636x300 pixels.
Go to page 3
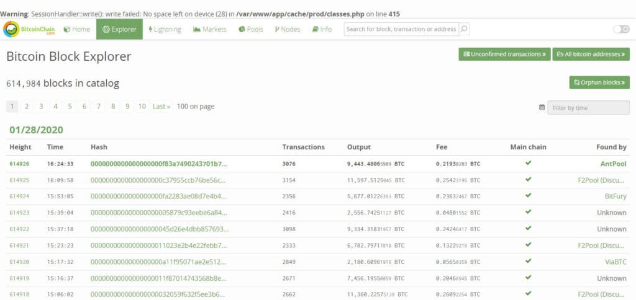click(41, 107)
